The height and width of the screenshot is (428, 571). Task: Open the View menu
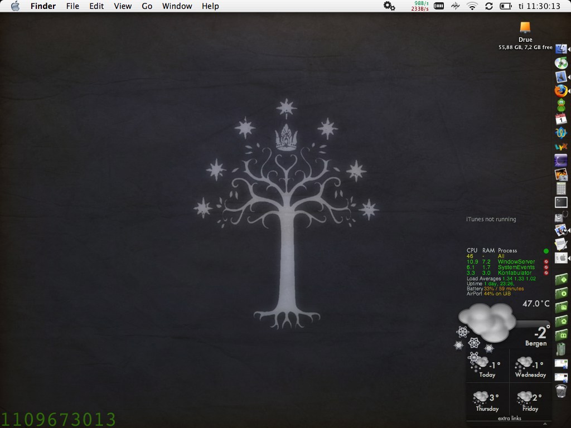(x=123, y=6)
